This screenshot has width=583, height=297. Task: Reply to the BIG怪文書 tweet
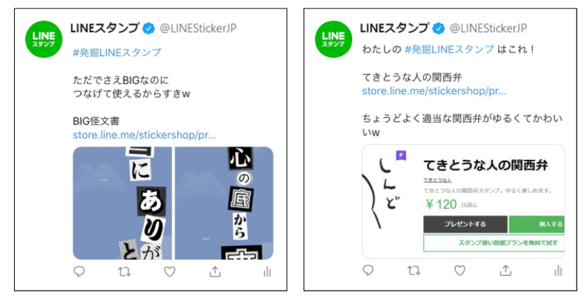[79, 272]
